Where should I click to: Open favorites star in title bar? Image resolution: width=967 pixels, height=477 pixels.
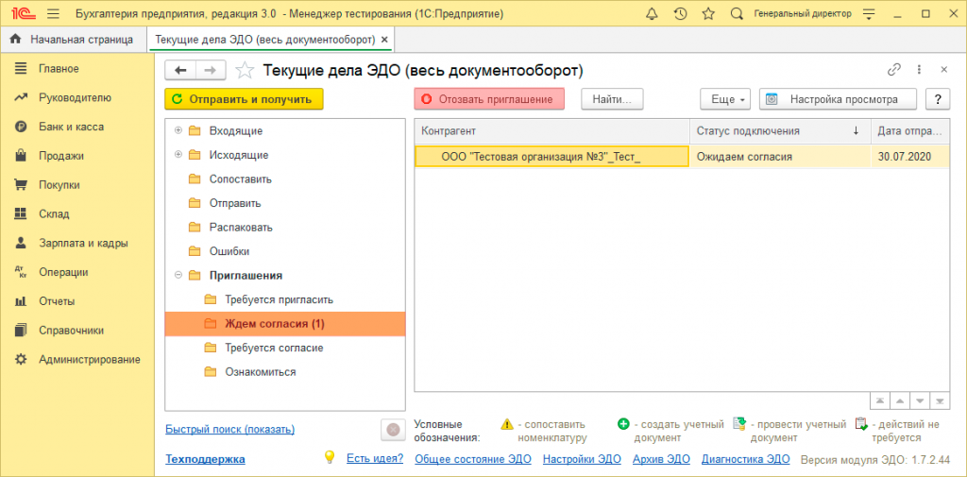coord(708,13)
